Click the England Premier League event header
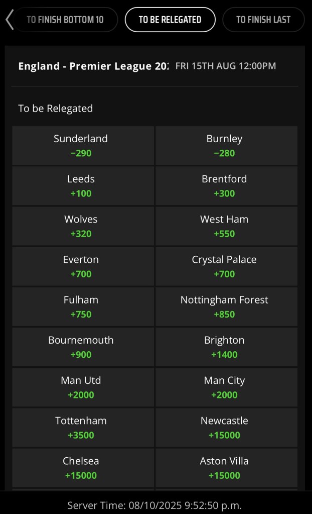This screenshot has width=312, height=514. (93, 66)
